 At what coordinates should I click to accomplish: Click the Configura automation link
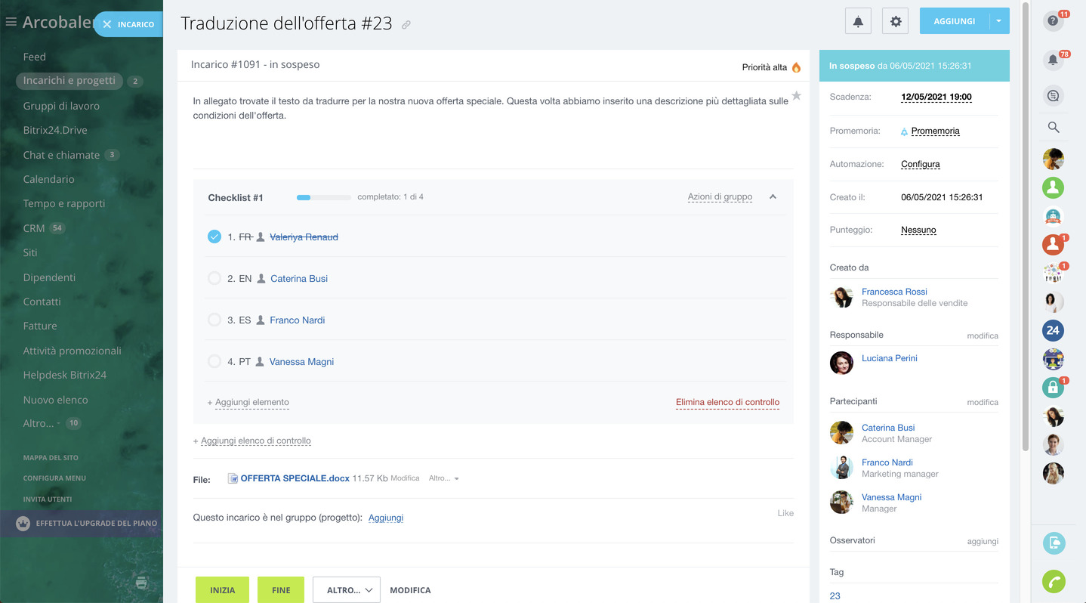(x=921, y=164)
